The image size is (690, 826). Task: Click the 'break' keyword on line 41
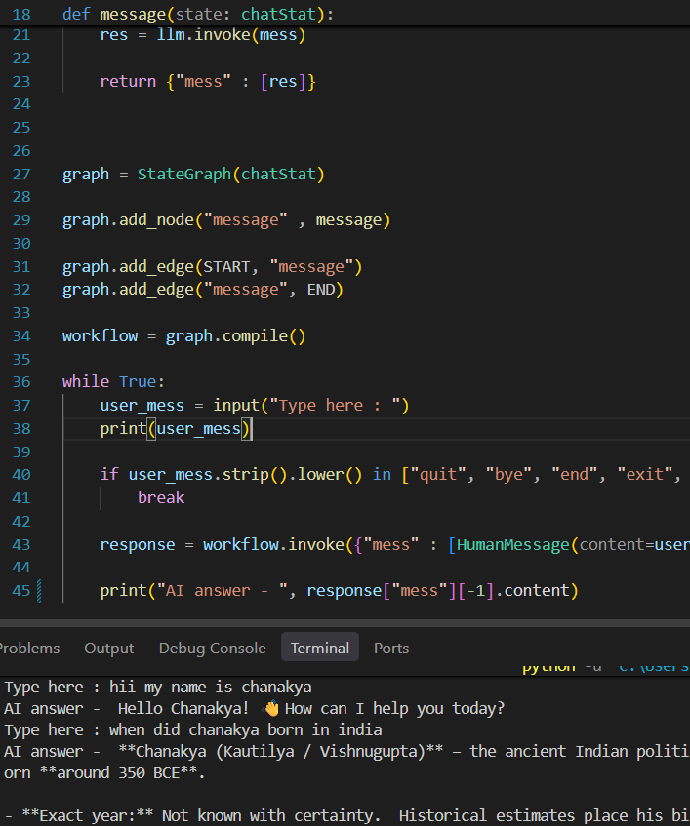(x=161, y=497)
